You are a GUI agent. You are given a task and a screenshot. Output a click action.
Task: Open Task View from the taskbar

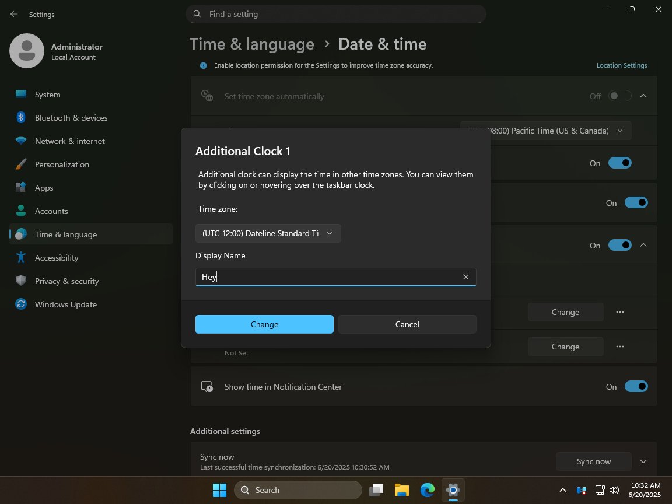377,490
